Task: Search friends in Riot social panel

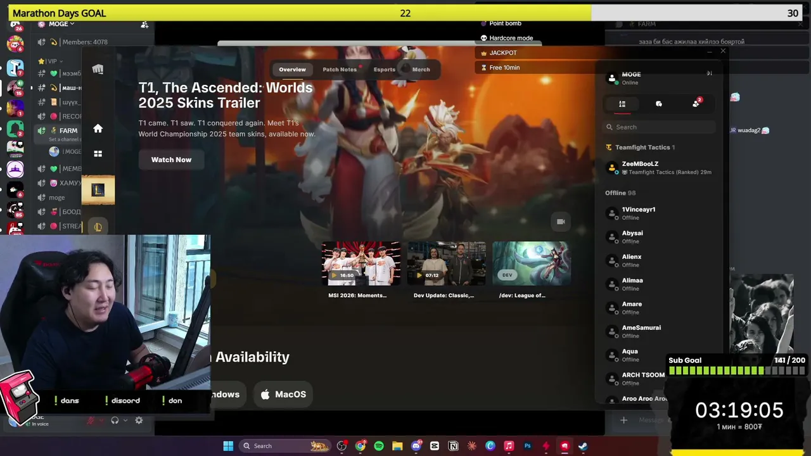Action: click(659, 127)
